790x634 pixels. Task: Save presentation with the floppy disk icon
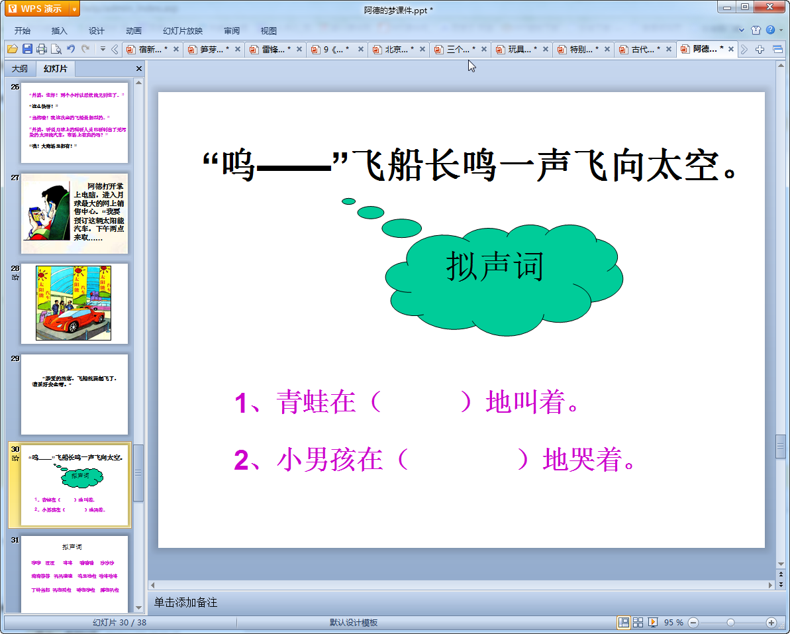click(x=27, y=49)
